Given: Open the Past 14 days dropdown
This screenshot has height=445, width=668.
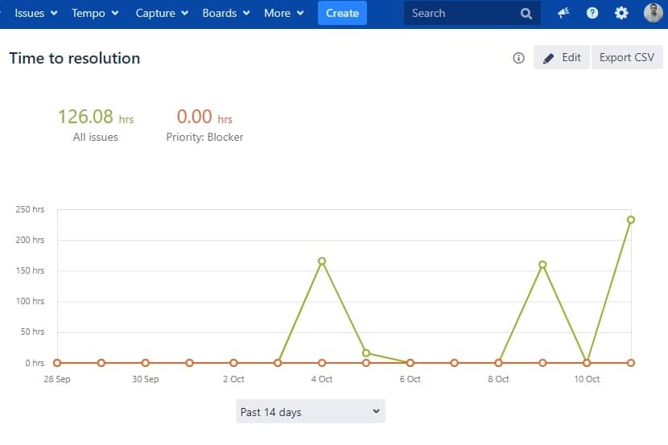Looking at the screenshot, I should click(x=310, y=412).
